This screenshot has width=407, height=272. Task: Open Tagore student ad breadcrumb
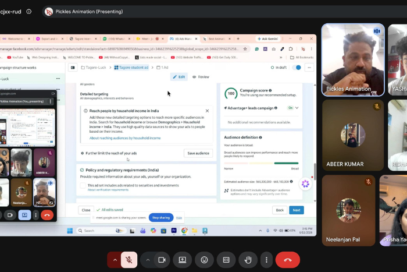(131, 68)
